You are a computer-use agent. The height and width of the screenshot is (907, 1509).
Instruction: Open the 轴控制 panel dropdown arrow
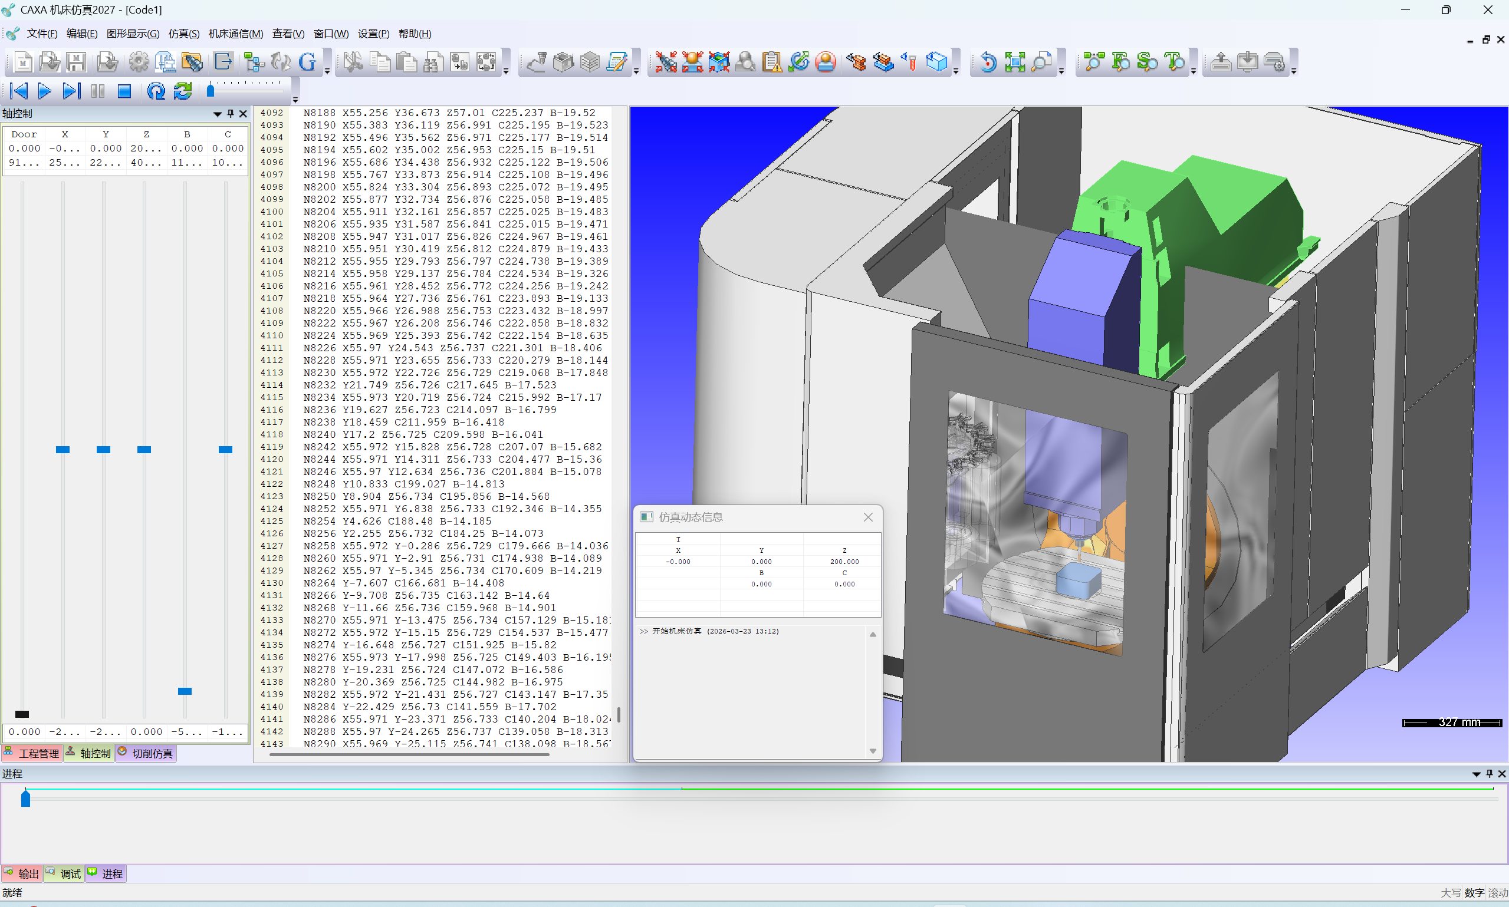point(217,114)
